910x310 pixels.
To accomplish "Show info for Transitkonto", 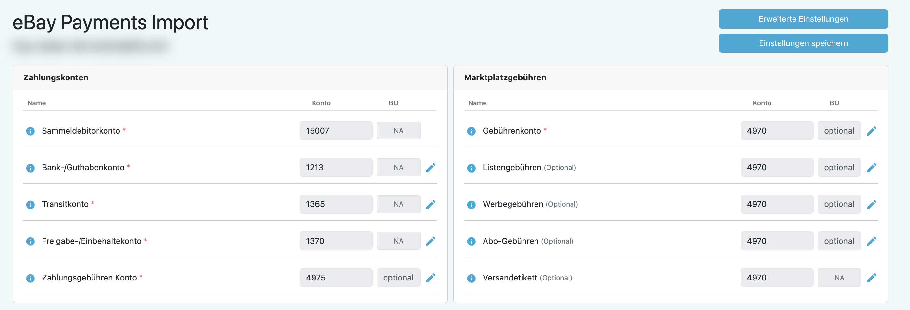I will pos(31,204).
